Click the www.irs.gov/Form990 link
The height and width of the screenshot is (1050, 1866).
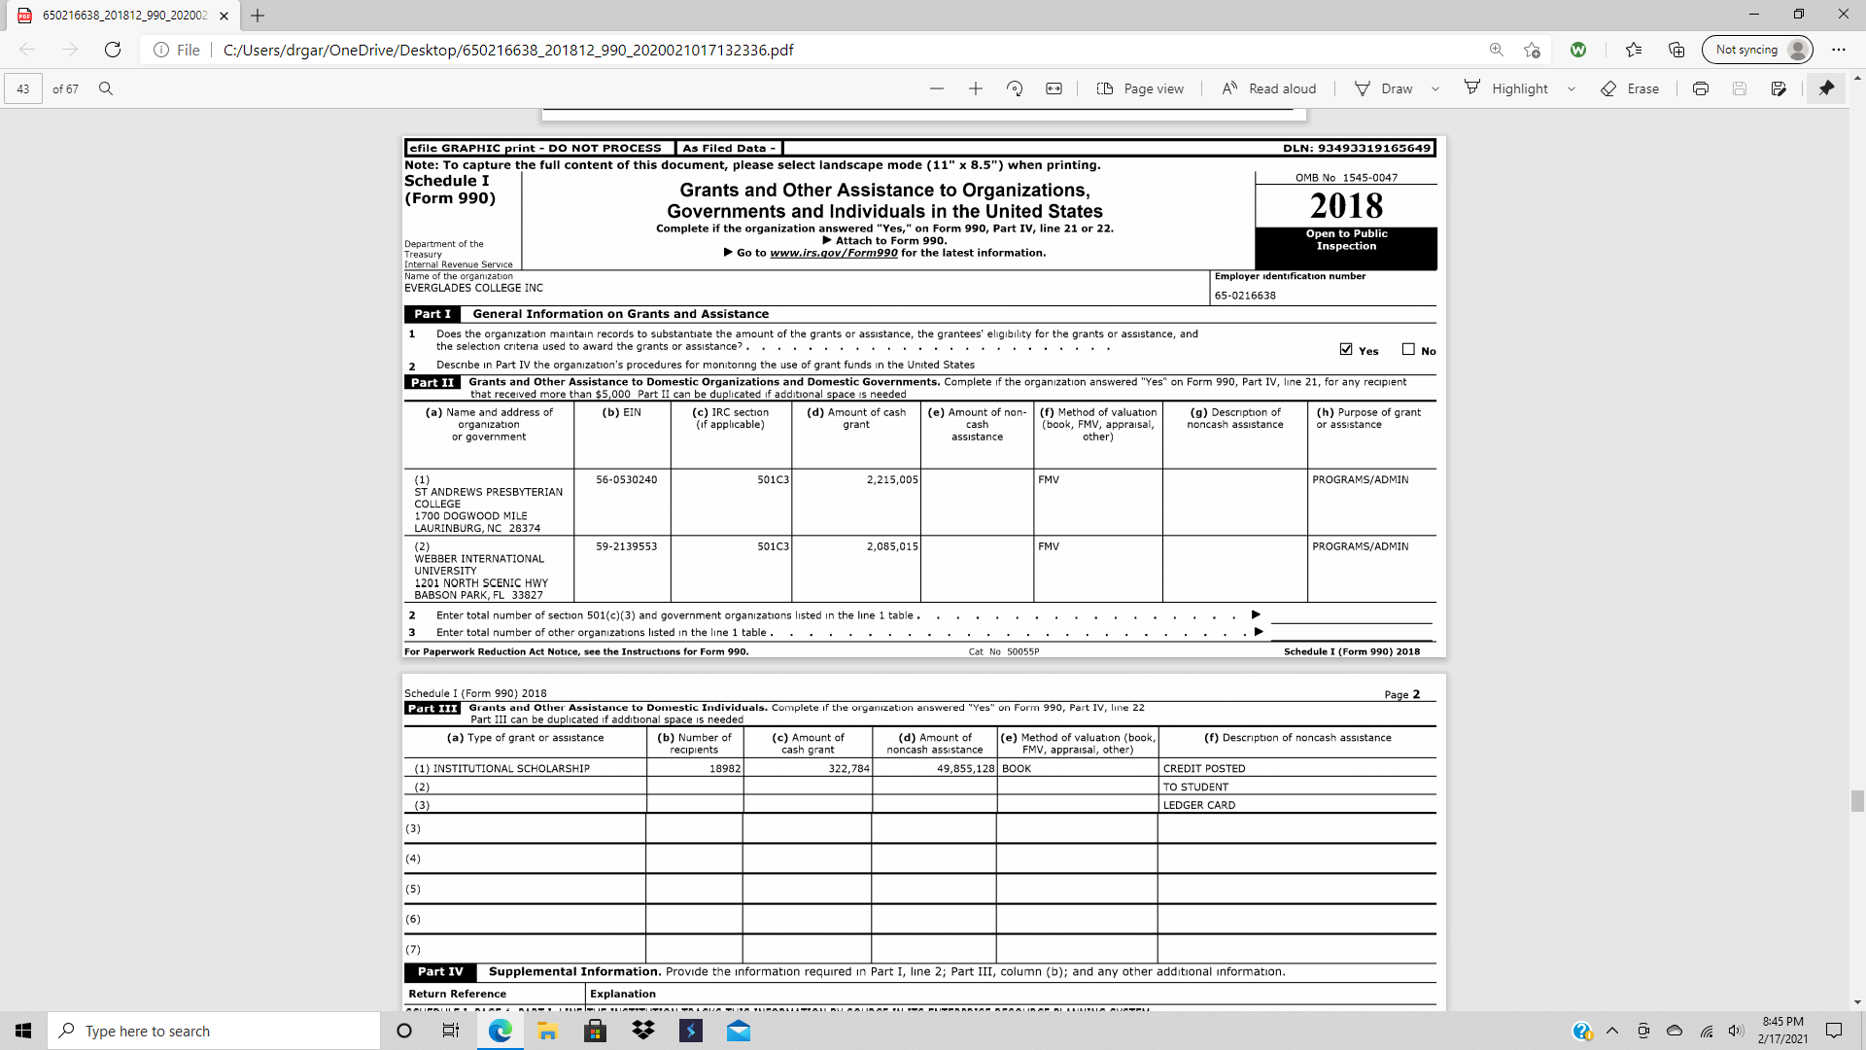coord(833,253)
